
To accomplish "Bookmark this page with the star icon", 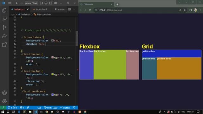I will click(x=185, y=10).
